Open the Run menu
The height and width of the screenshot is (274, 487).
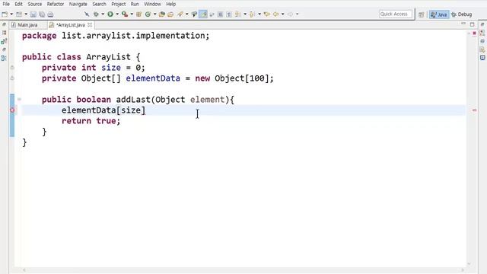click(135, 4)
